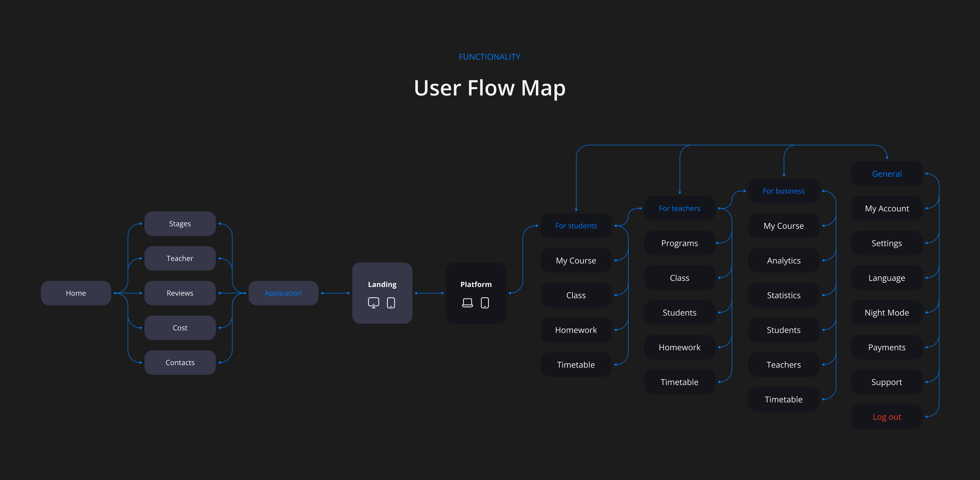Select the Night Mode node
Image resolution: width=980 pixels, height=480 pixels.
(887, 312)
